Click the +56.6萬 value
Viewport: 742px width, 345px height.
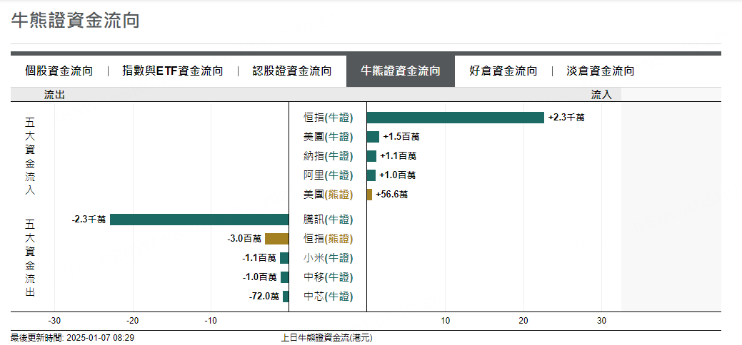[392, 194]
